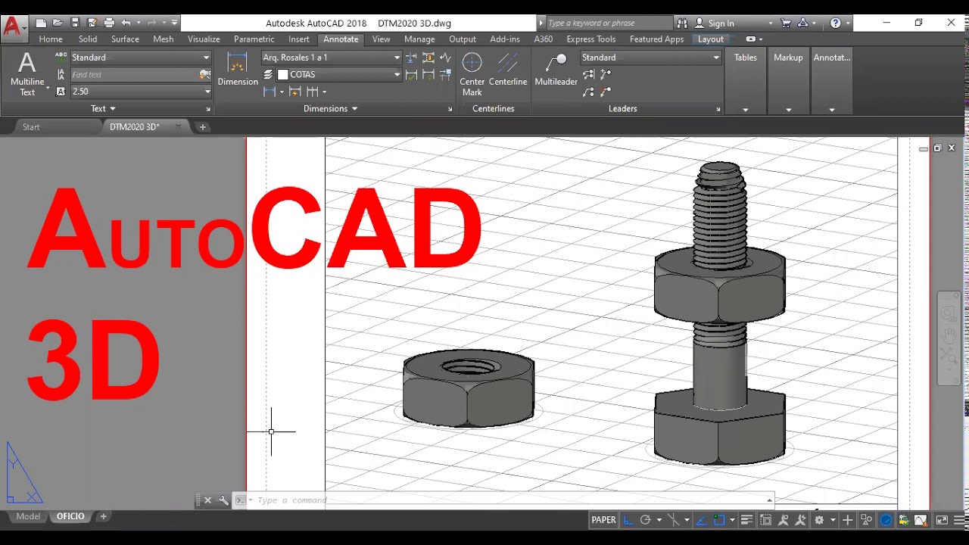Click the Redo arrow icon
The width and height of the screenshot is (969, 545).
coord(151,23)
